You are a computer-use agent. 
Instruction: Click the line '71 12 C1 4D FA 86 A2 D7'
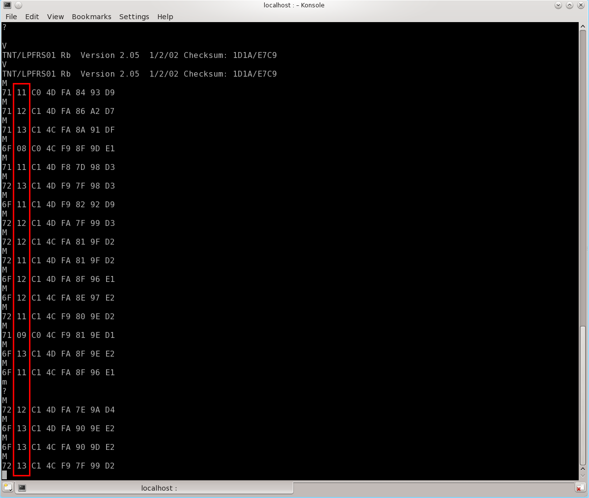pos(58,111)
